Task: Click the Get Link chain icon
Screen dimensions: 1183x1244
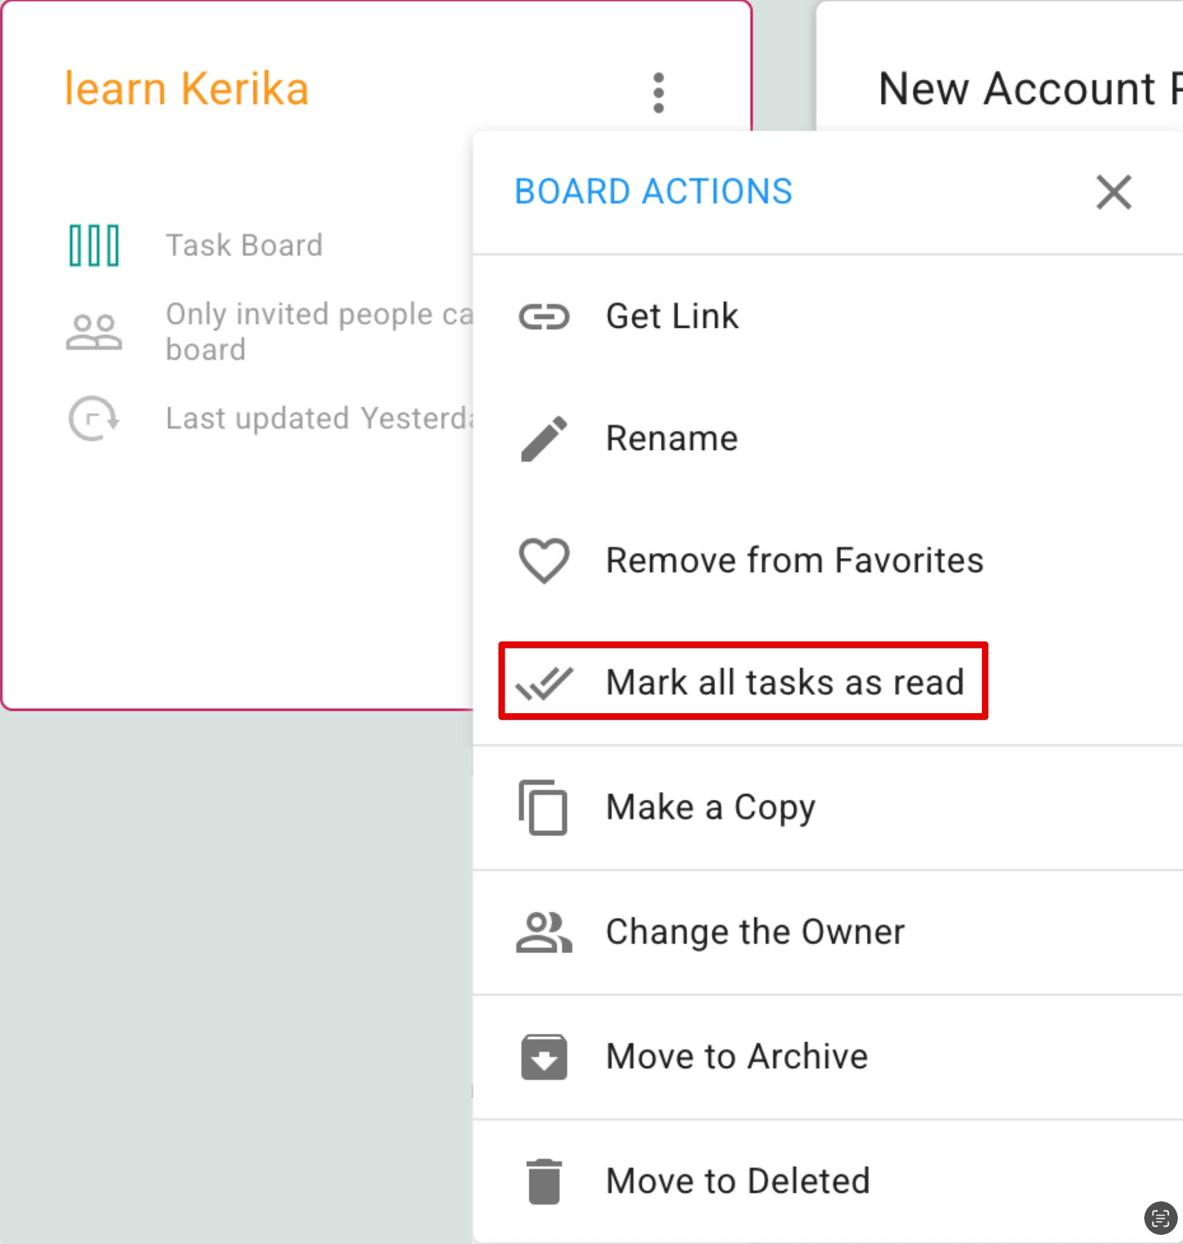Action: 545,317
